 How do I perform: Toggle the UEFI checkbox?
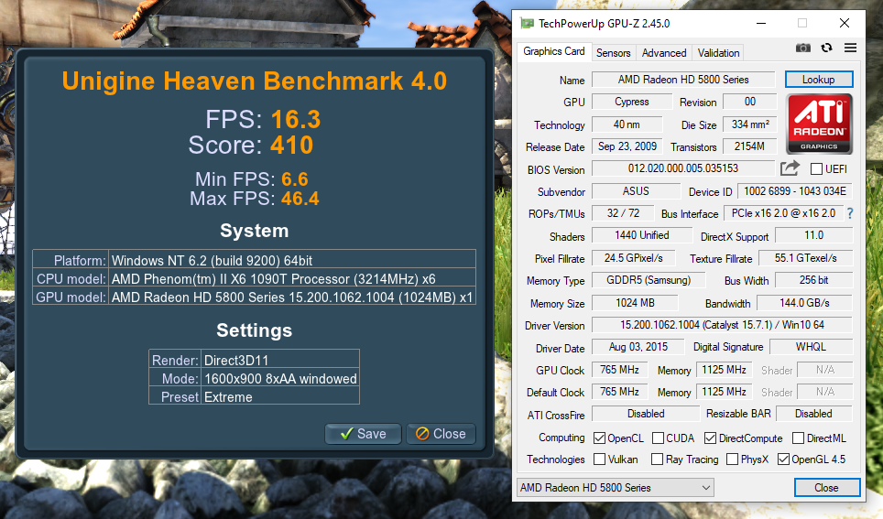[816, 168]
